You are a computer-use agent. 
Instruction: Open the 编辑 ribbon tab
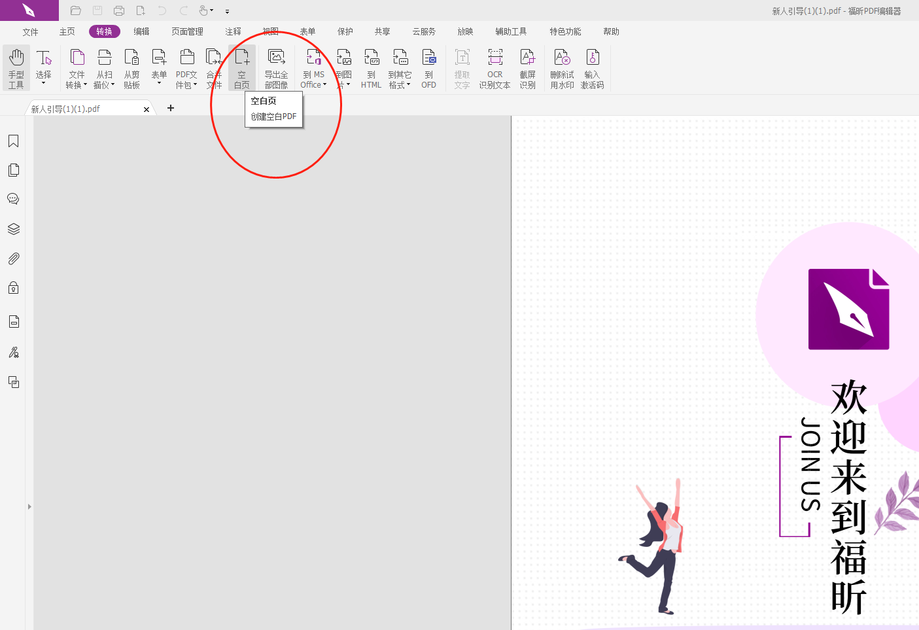141,31
